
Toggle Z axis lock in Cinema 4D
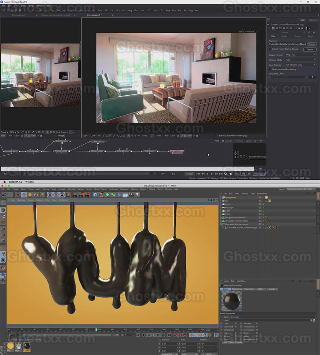pos(62,195)
